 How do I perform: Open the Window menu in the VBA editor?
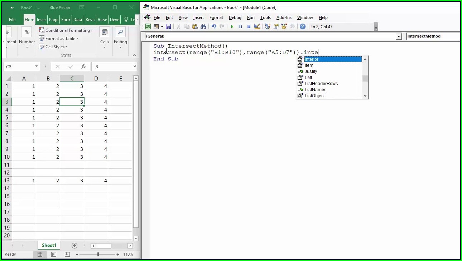305,18
